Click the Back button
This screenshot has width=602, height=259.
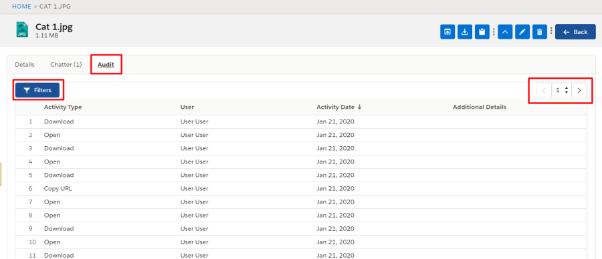575,32
